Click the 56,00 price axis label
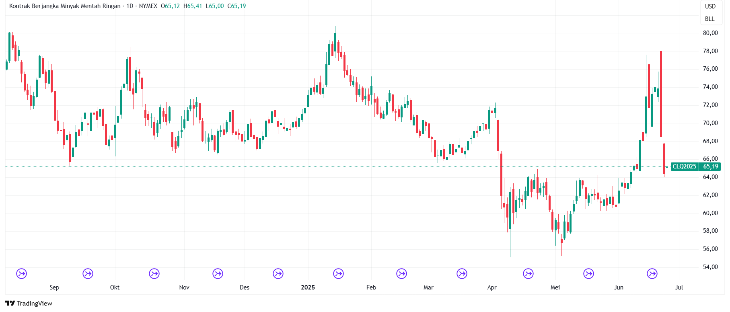 tap(710, 249)
